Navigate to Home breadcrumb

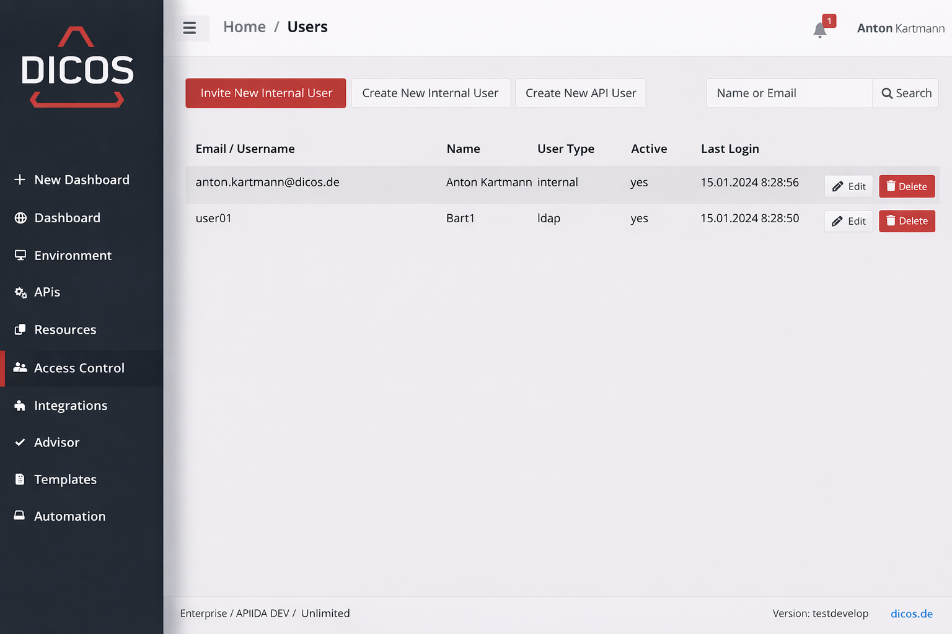coord(244,27)
